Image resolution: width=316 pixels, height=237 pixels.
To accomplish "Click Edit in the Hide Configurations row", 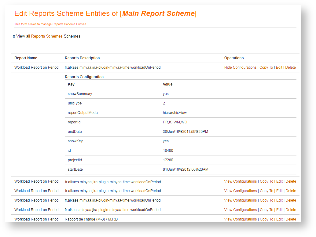I will click(279, 67).
